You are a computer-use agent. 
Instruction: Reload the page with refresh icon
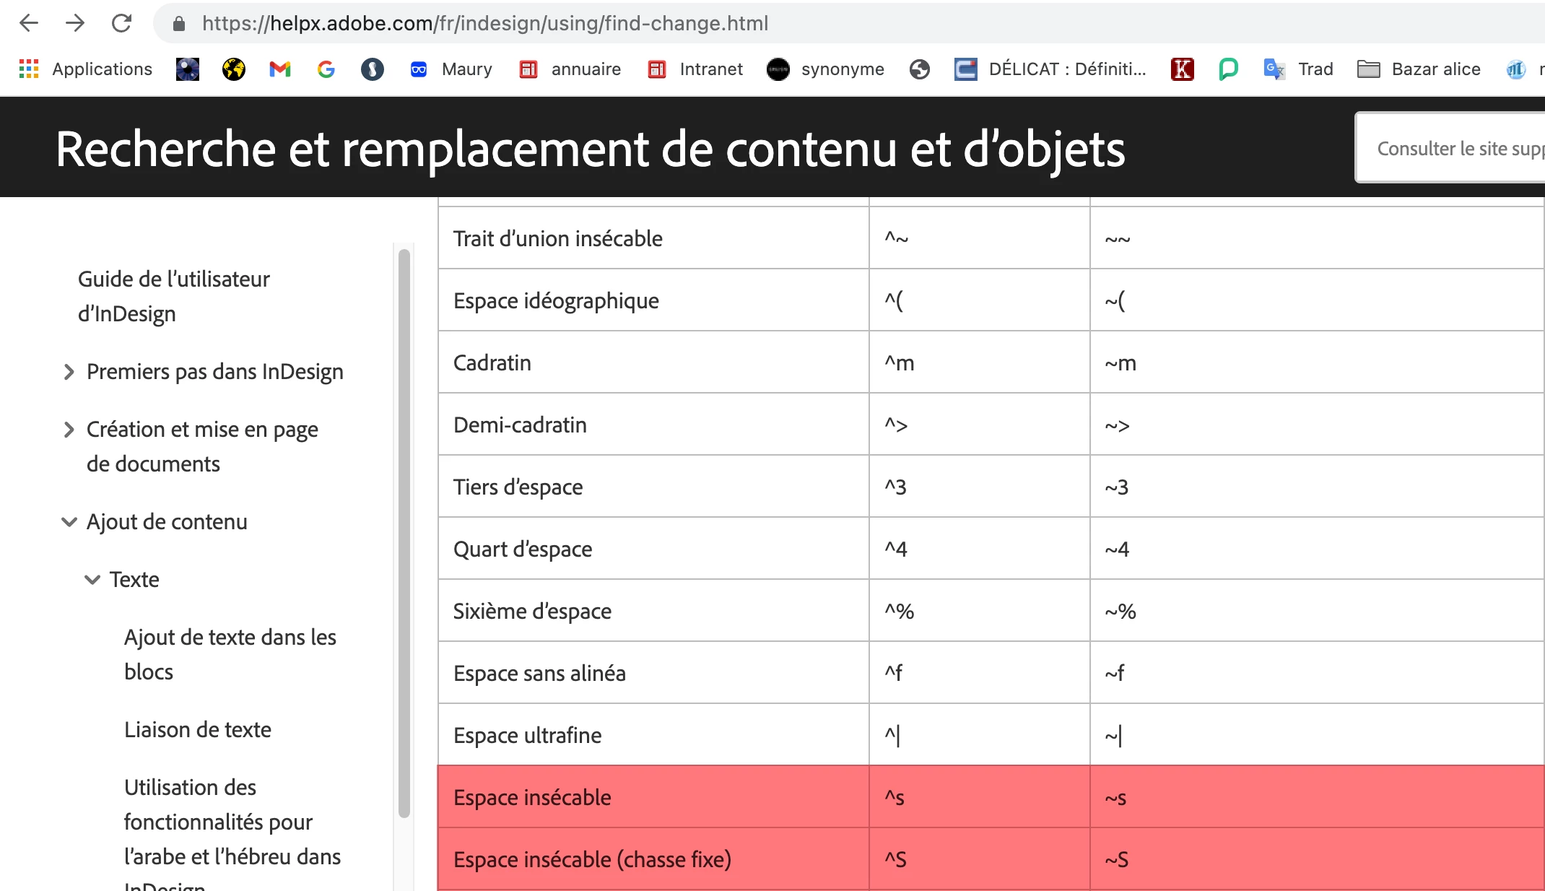click(x=121, y=23)
